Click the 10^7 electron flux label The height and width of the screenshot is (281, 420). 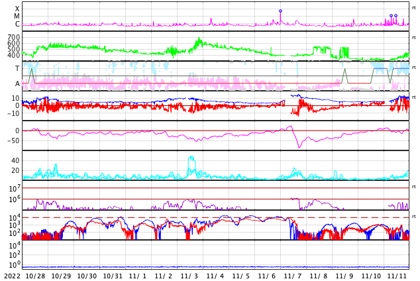pyautogui.click(x=15, y=188)
